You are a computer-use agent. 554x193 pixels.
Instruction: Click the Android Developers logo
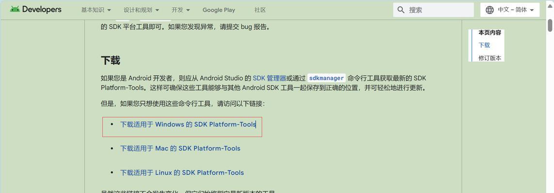[x=36, y=10]
